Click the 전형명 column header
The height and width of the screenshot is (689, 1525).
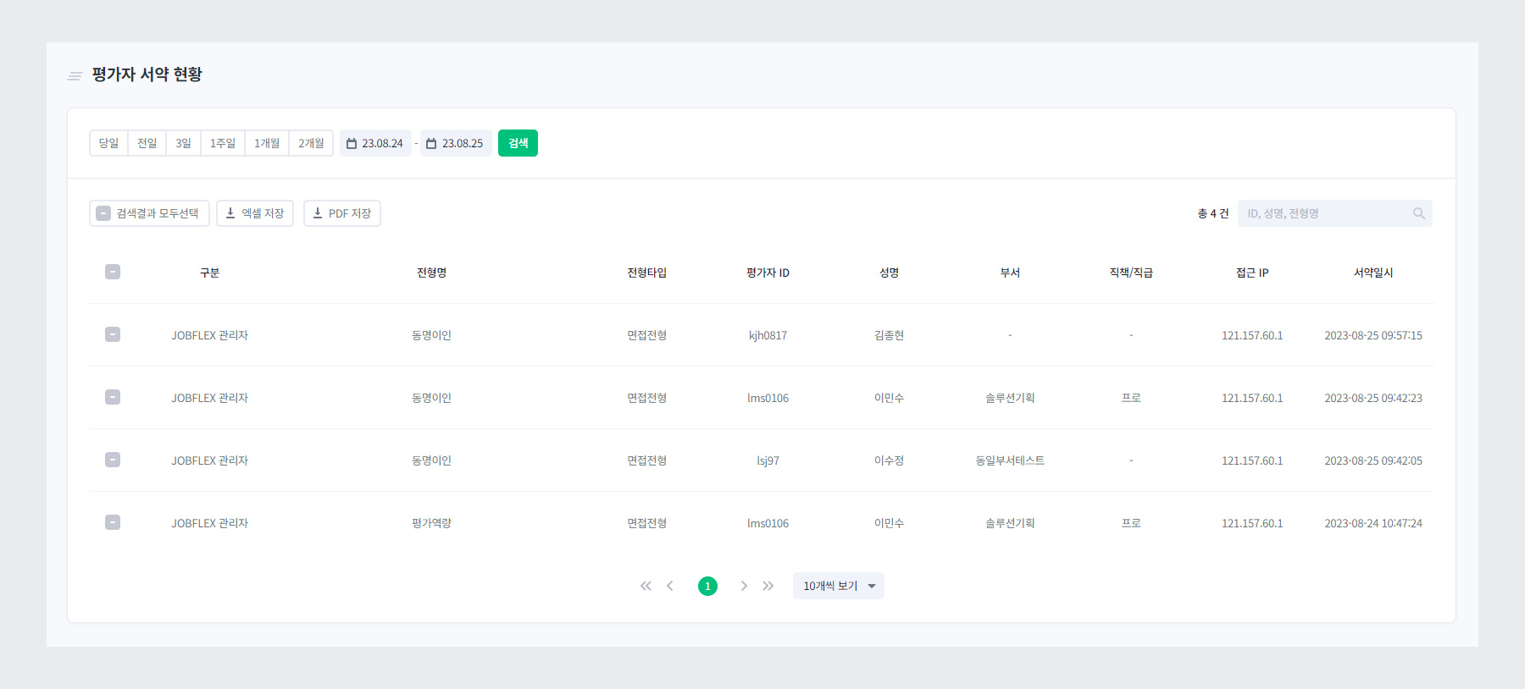coord(431,273)
